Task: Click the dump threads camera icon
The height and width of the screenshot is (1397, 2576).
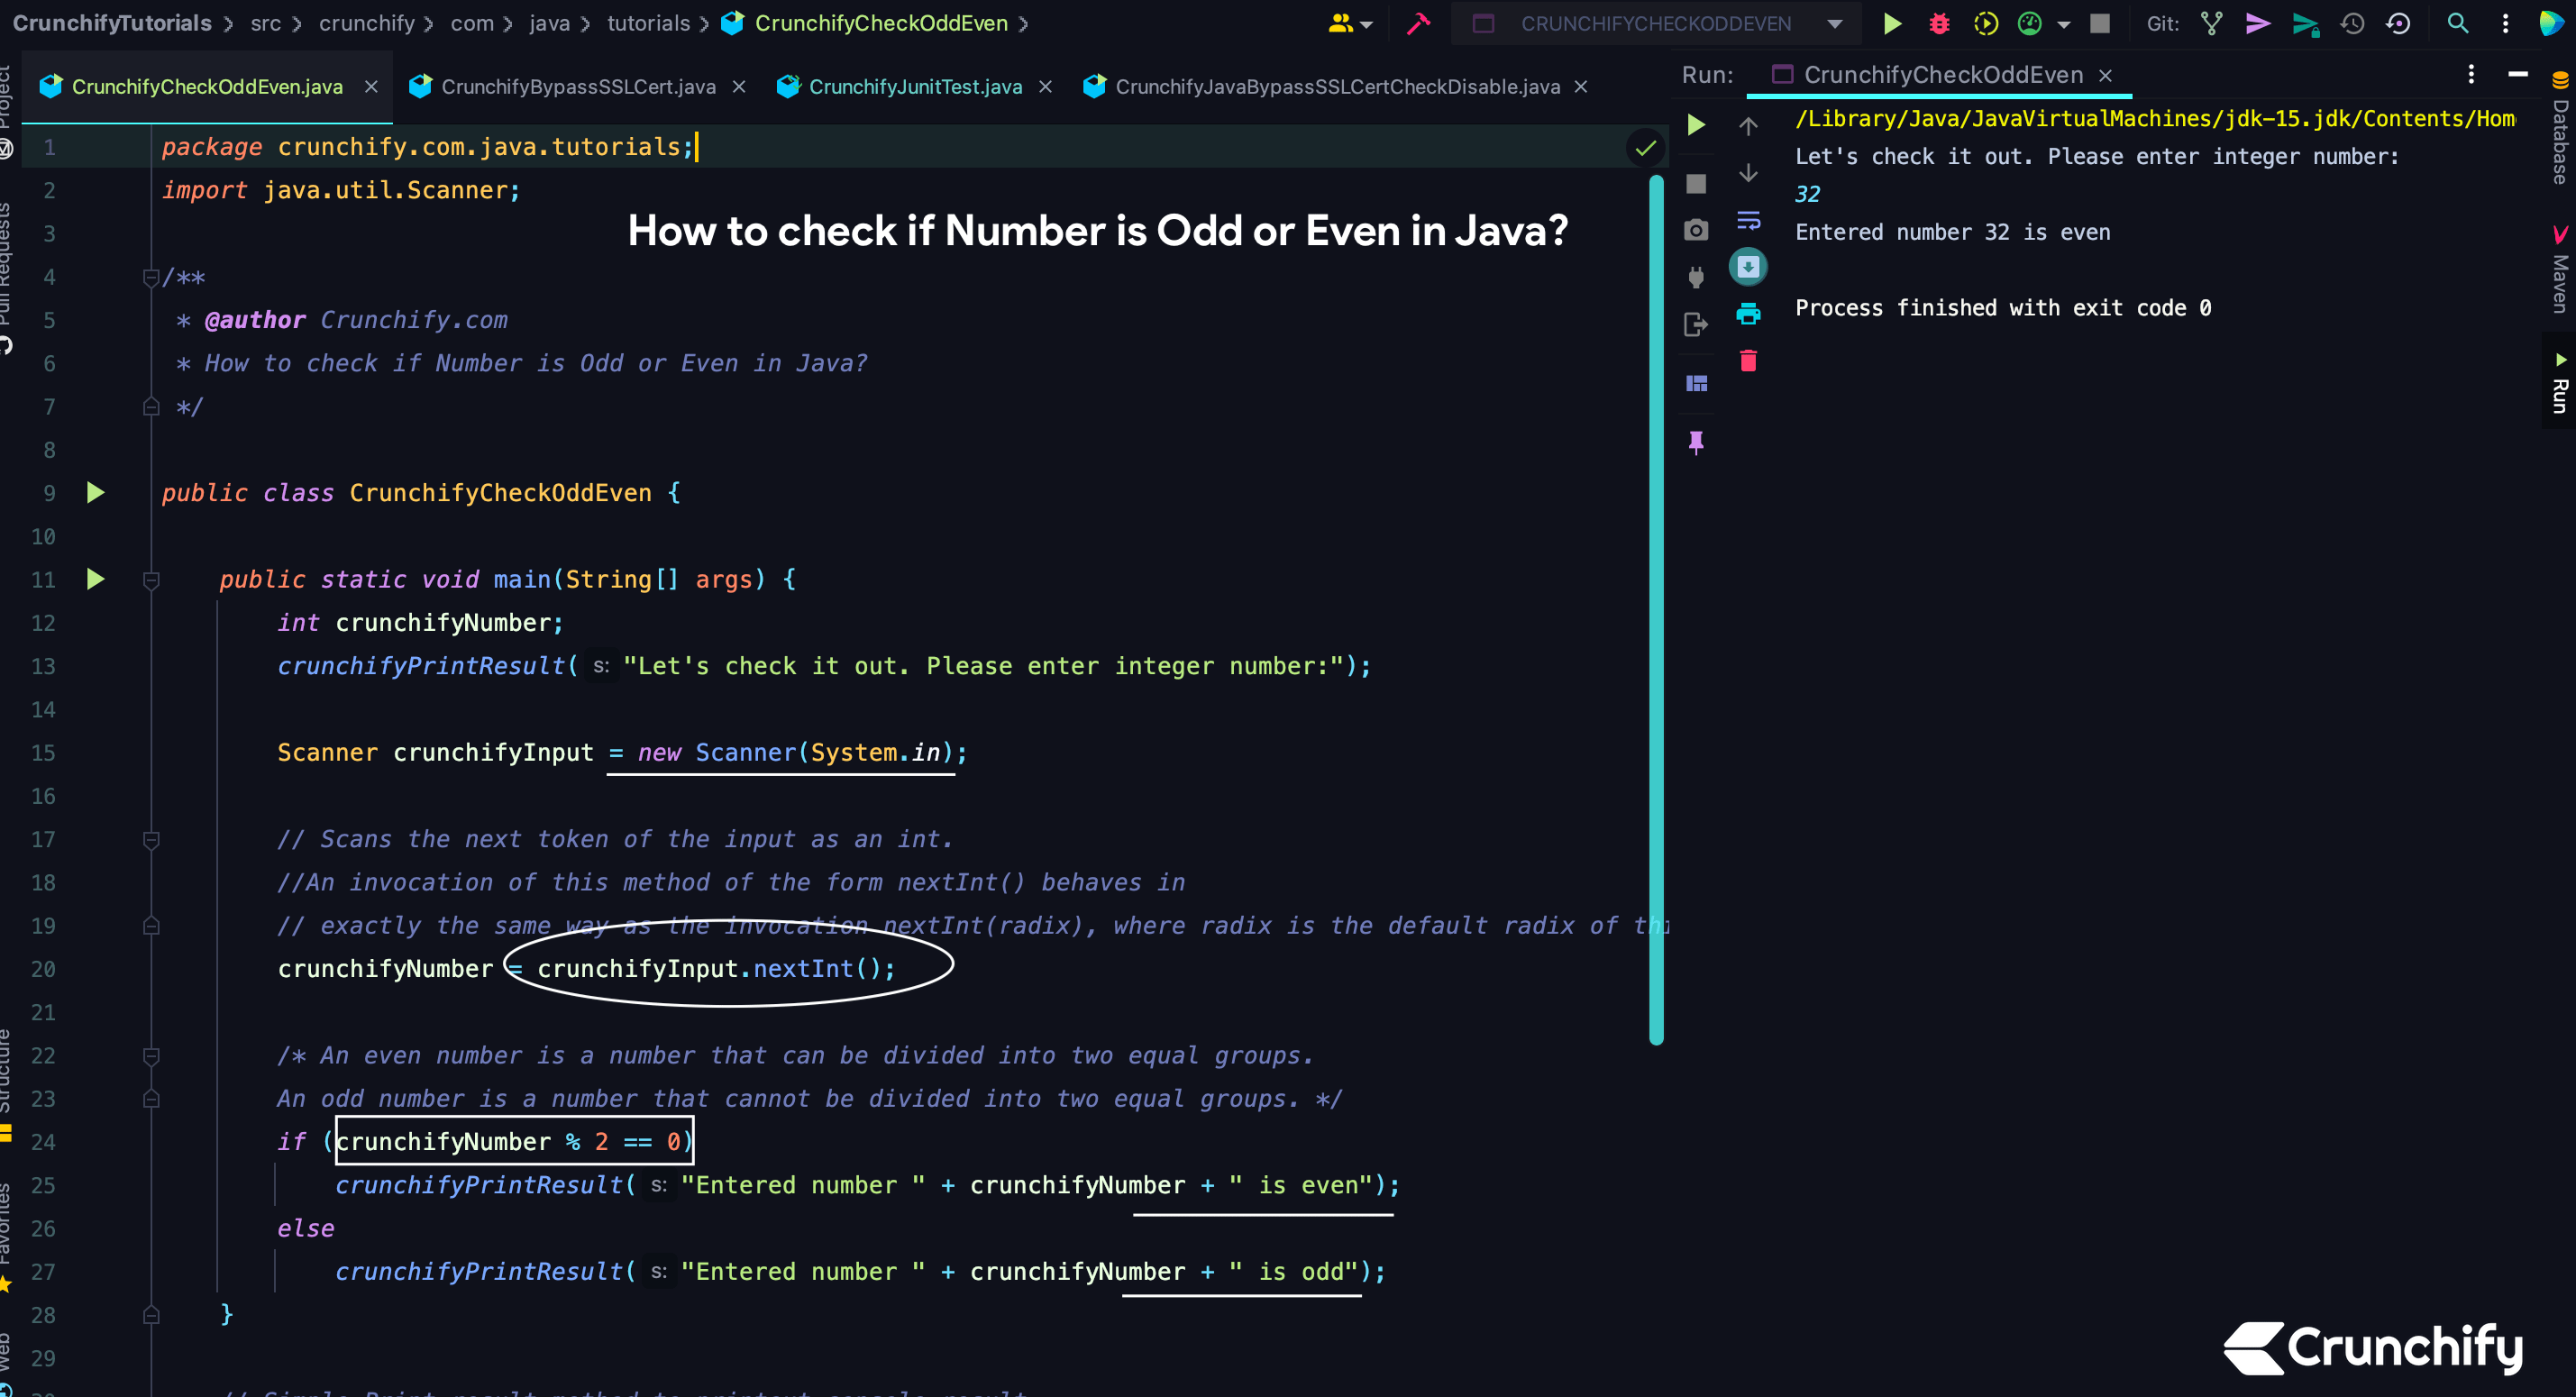Action: click(1696, 231)
